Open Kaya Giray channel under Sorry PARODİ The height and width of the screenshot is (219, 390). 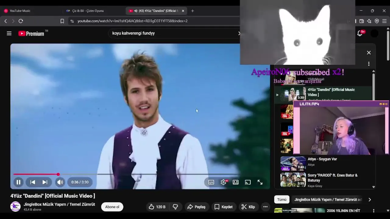coord(315,186)
